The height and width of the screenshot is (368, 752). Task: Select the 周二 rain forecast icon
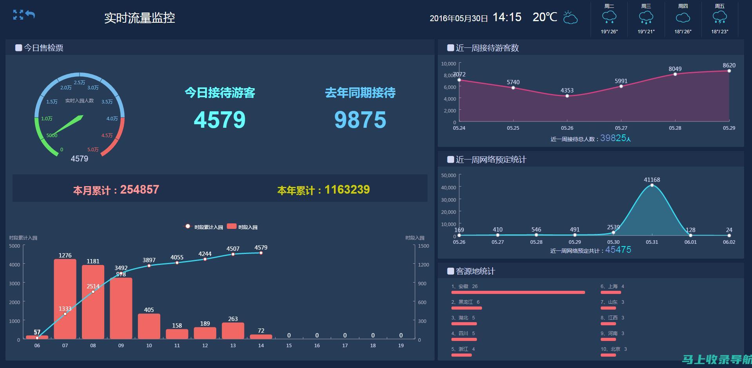(609, 18)
